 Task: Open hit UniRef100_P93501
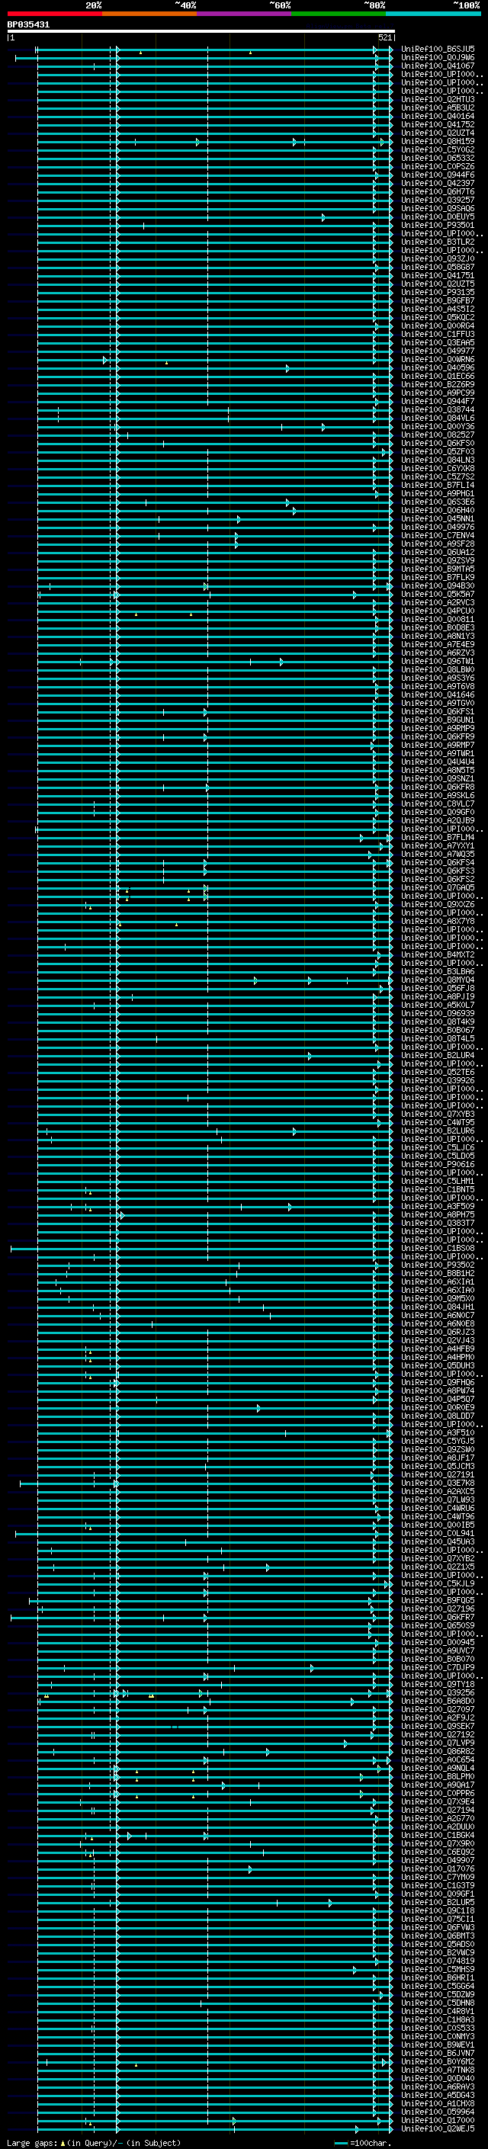pyautogui.click(x=438, y=225)
